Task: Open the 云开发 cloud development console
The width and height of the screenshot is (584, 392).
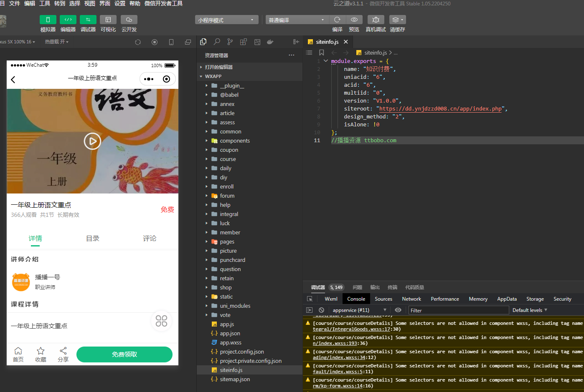Action: point(129,20)
